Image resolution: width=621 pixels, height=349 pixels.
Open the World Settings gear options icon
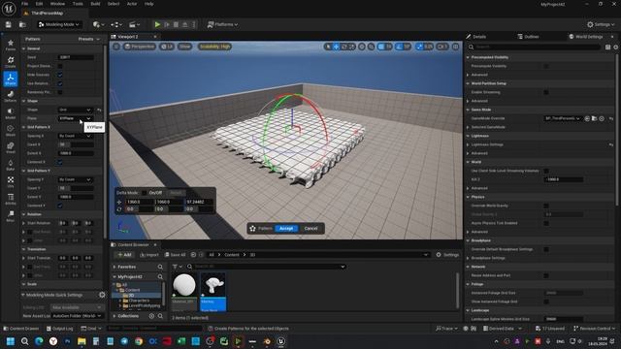coord(616,48)
